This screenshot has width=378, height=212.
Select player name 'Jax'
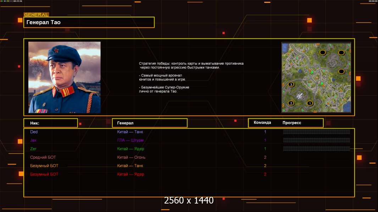click(x=33, y=140)
